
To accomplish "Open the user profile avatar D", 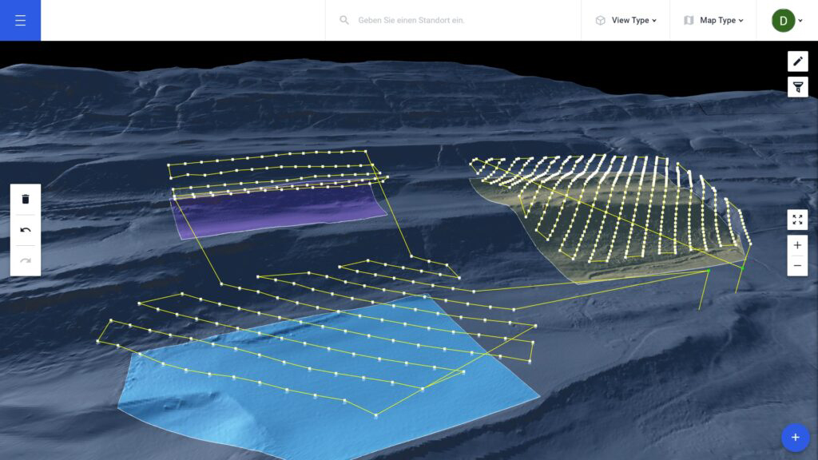I will [783, 20].
